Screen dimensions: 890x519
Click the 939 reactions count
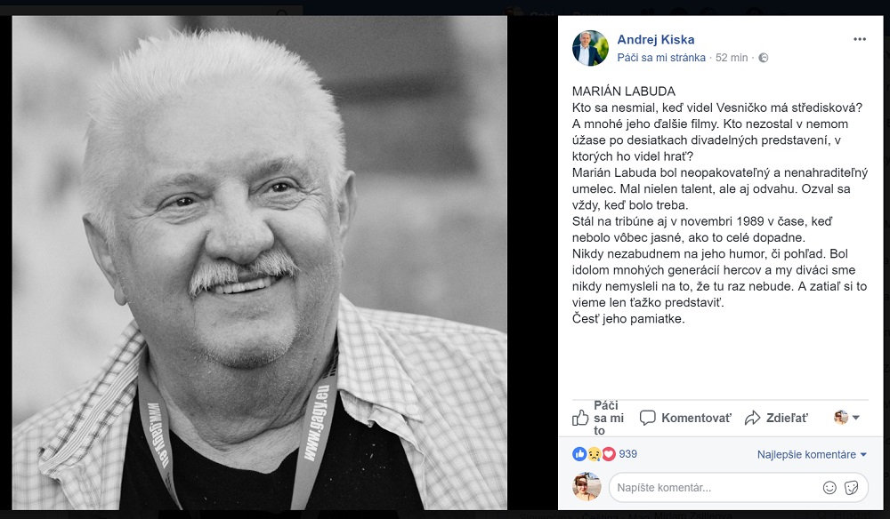(627, 454)
